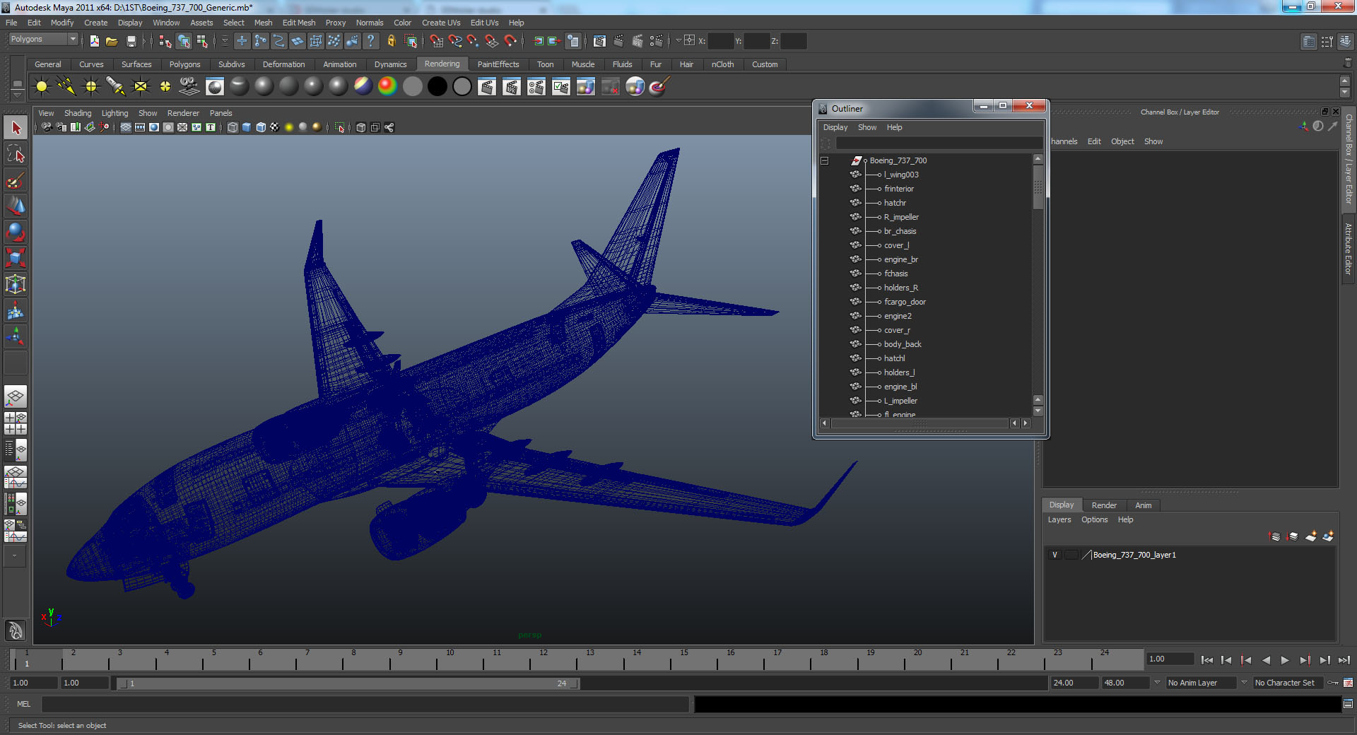
Task: Toggle use all lights in viewport
Action: (x=289, y=127)
